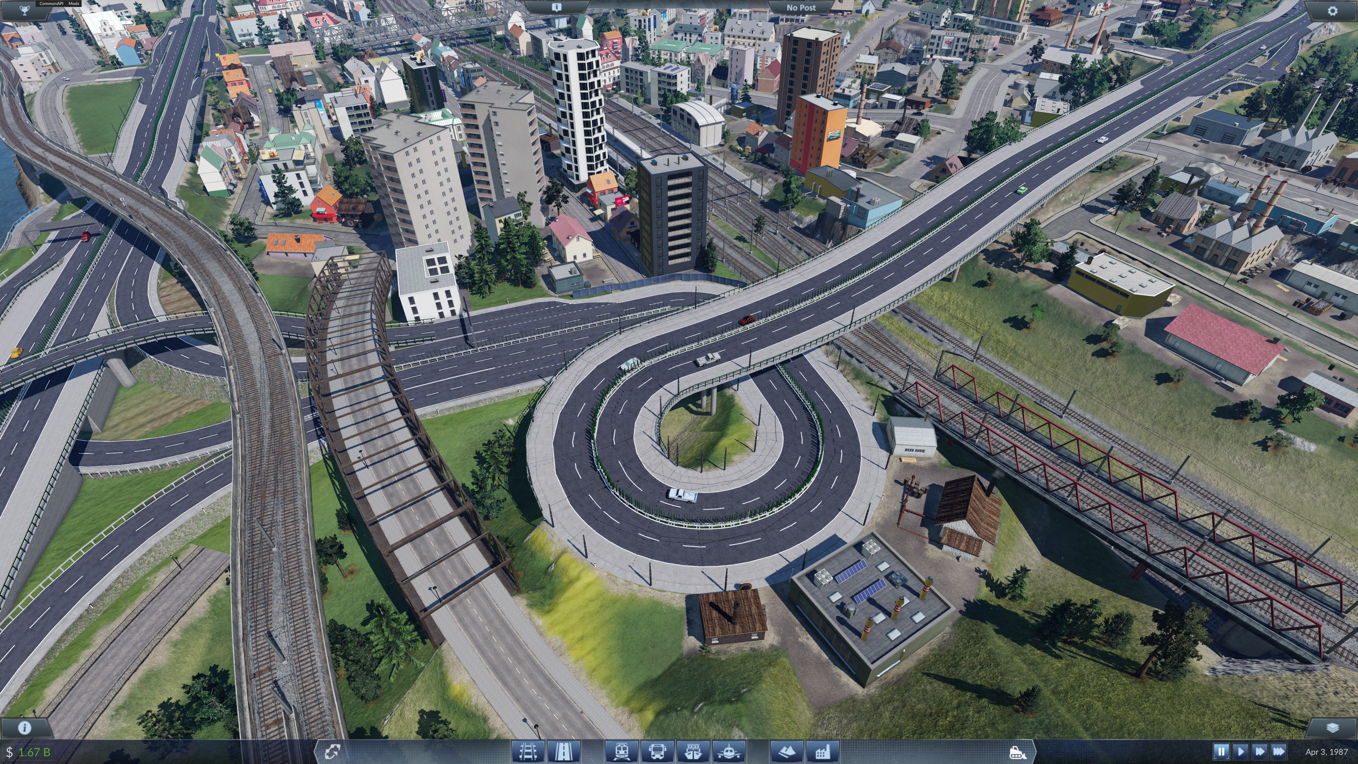Click the Apr 3, 1987 date display
This screenshot has width=1358, height=764.
point(1327,752)
